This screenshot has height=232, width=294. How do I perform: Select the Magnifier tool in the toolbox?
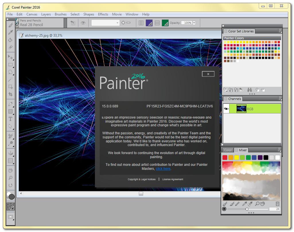[11, 177]
